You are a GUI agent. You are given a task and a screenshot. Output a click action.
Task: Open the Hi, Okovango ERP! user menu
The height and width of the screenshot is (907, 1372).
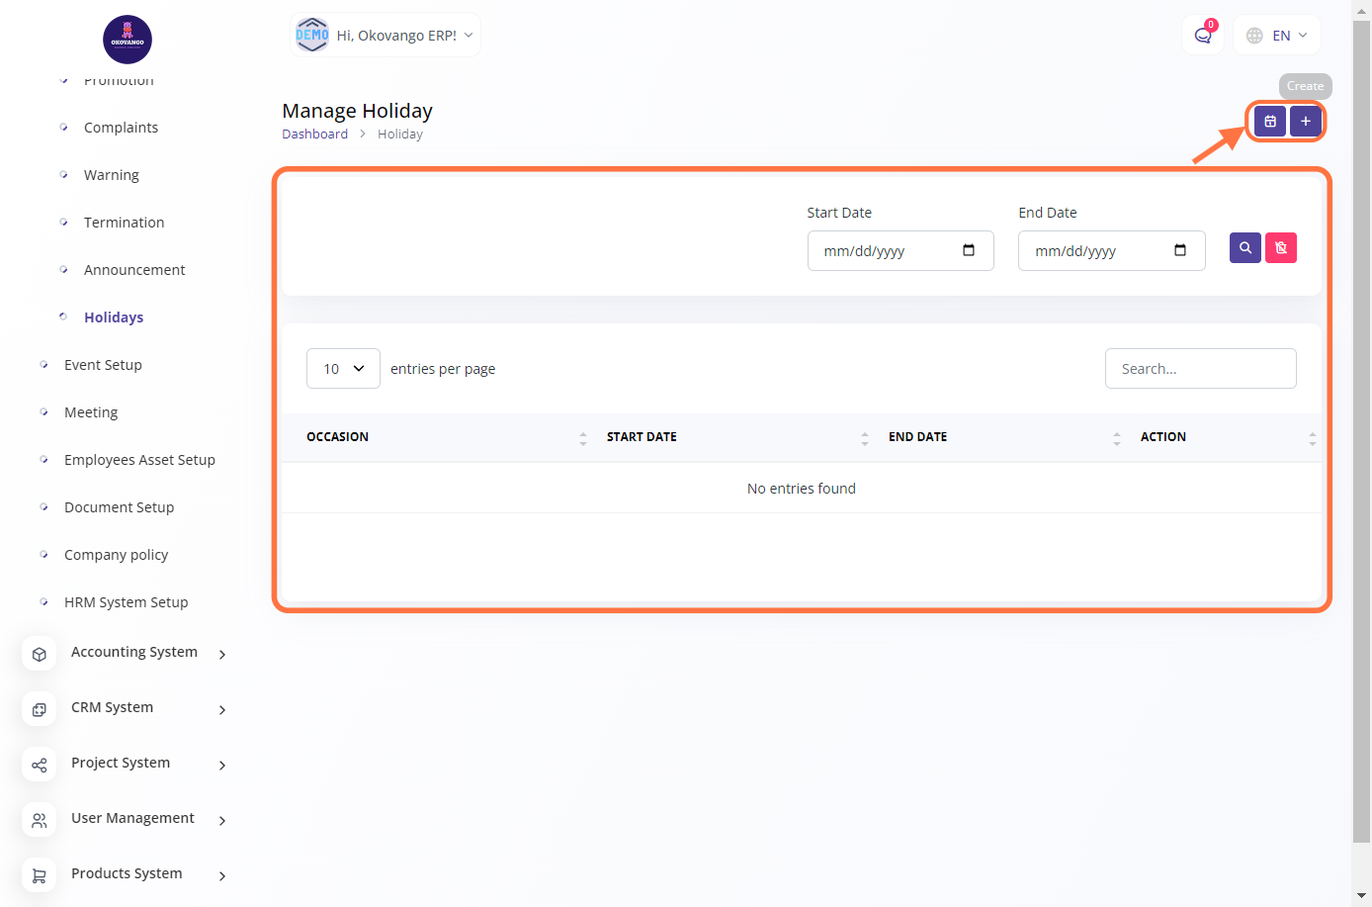[x=386, y=36]
